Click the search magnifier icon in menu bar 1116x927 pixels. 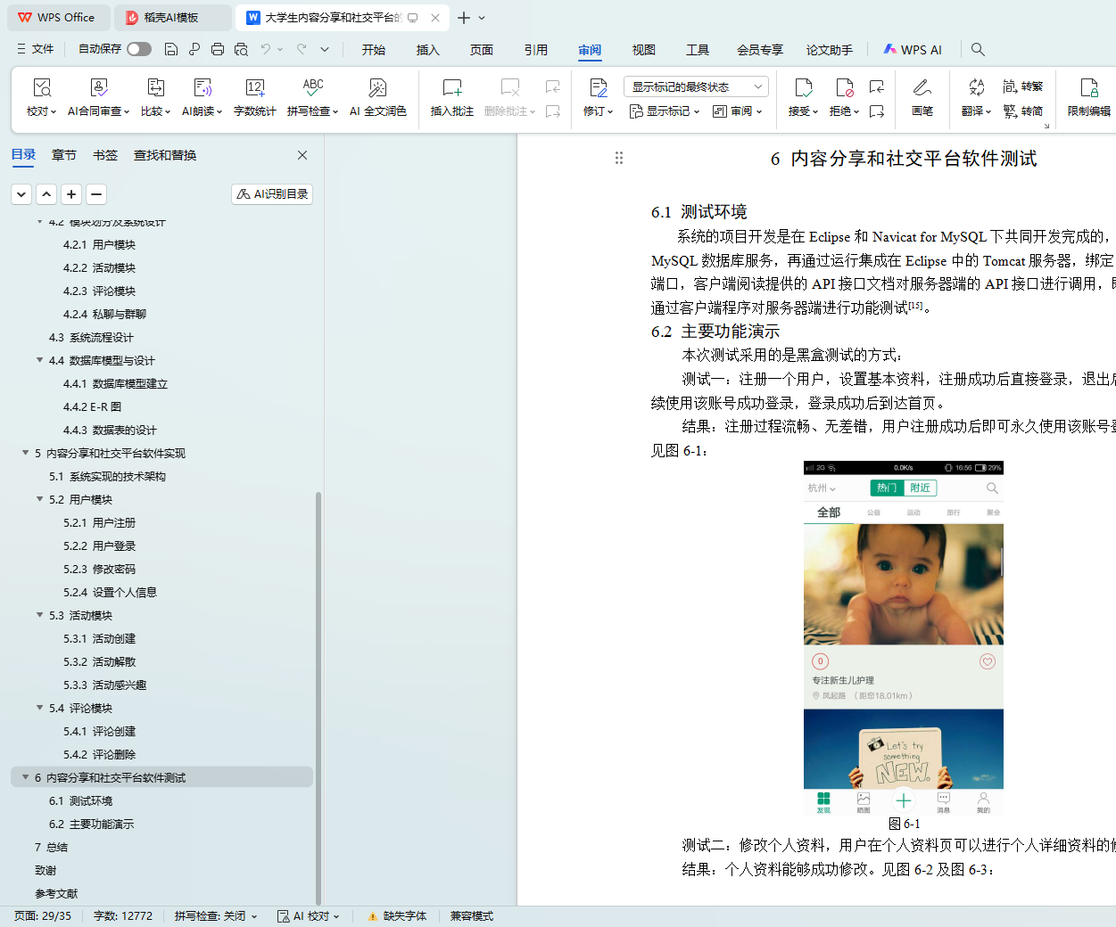point(978,49)
